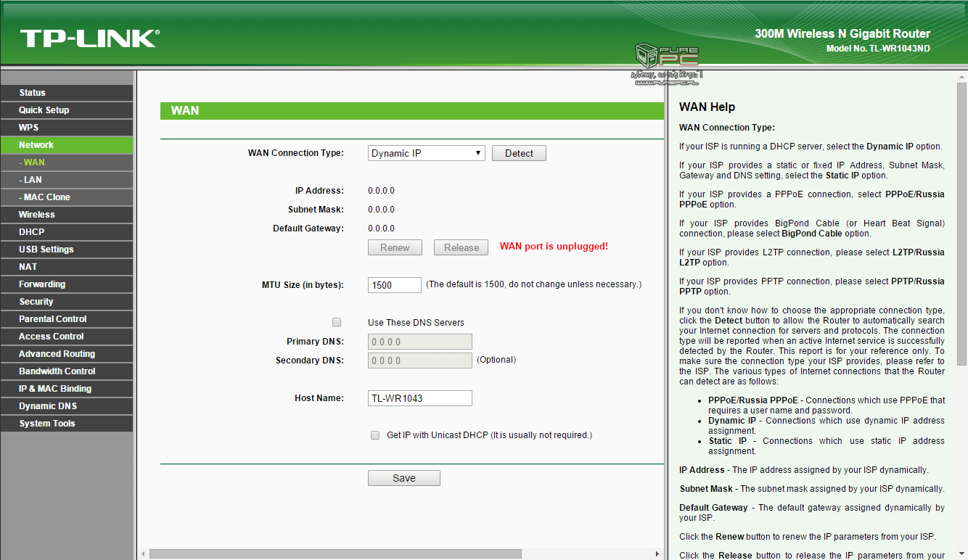
Task: Click 'Model No. TL-WR1043ND' text
Action: (878, 49)
